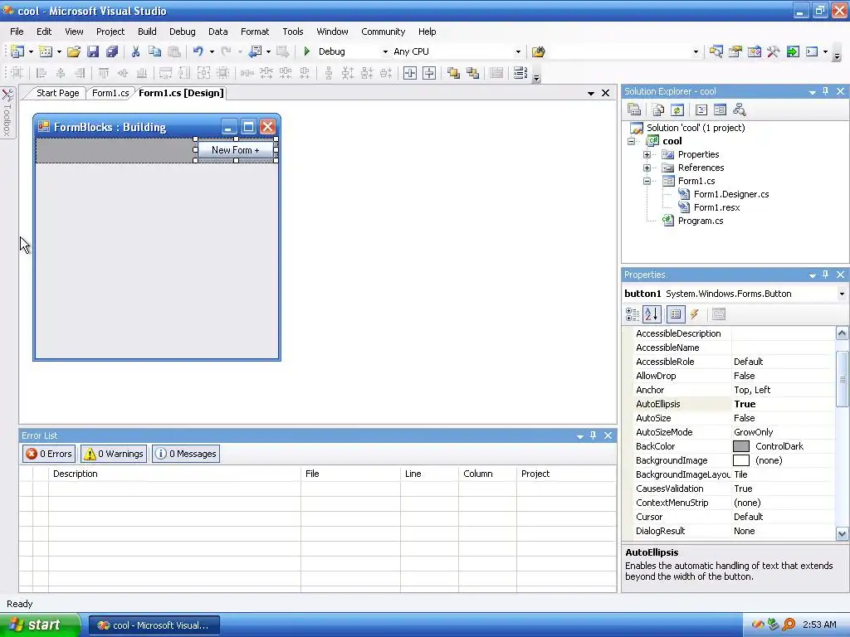Click View Designer icon in Solution Explorer

(720, 110)
